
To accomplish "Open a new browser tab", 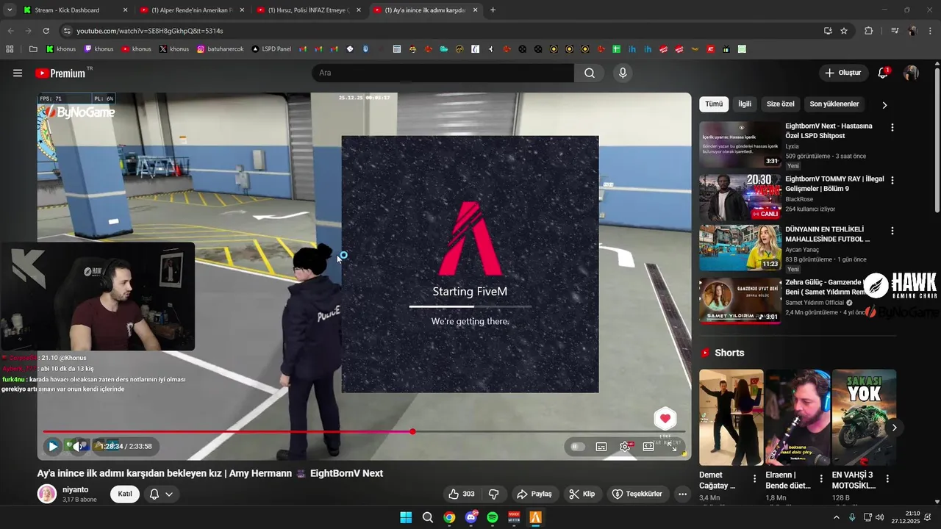I will pos(493,10).
